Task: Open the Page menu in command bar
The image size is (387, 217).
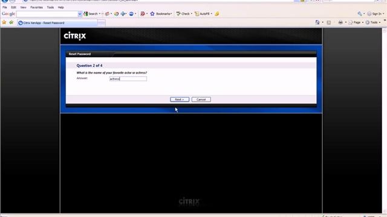Action: (x=356, y=22)
